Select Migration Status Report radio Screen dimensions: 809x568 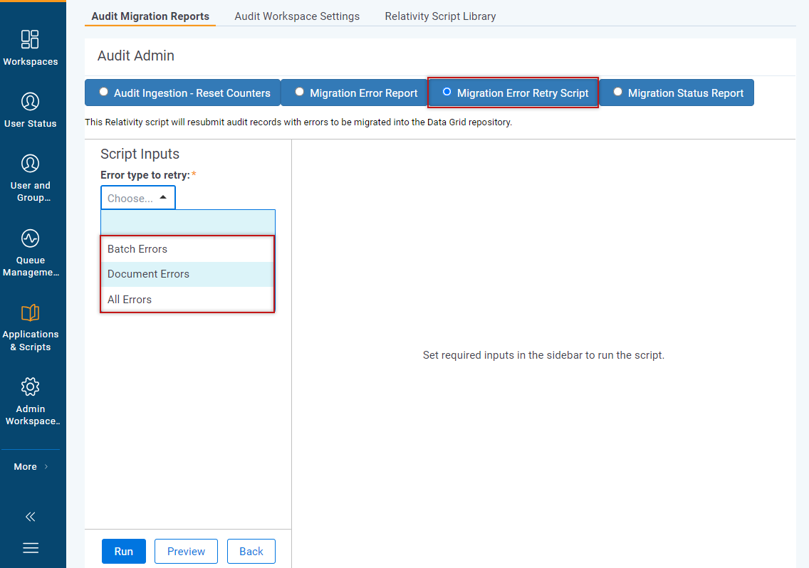click(617, 92)
